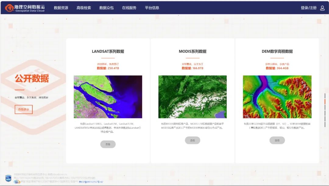Click the 地理空间数据云 site title text

(30, 6)
